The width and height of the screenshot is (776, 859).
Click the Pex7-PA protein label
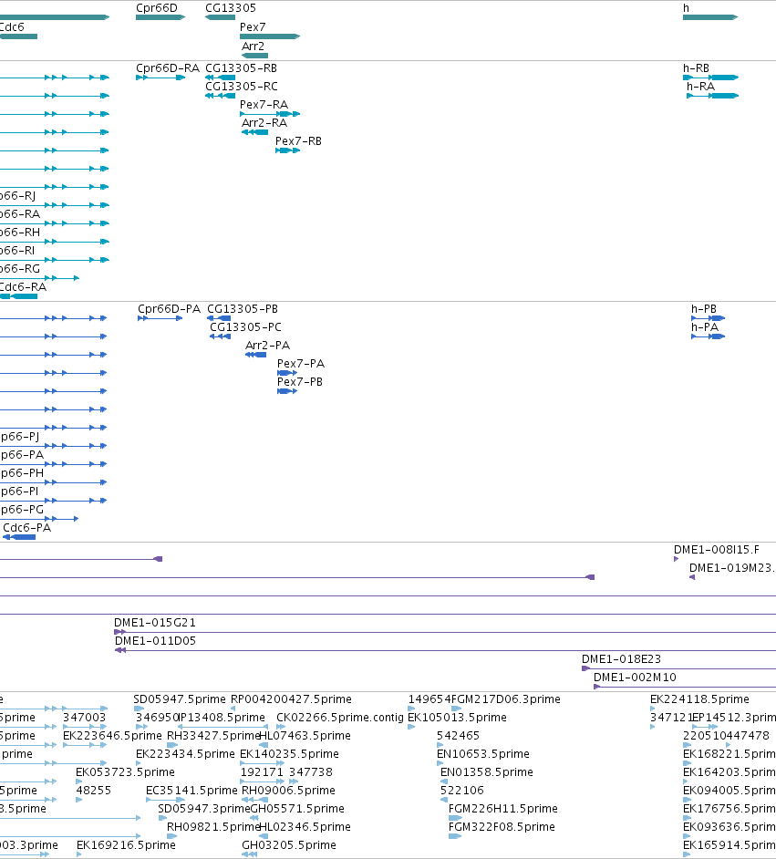301,364
